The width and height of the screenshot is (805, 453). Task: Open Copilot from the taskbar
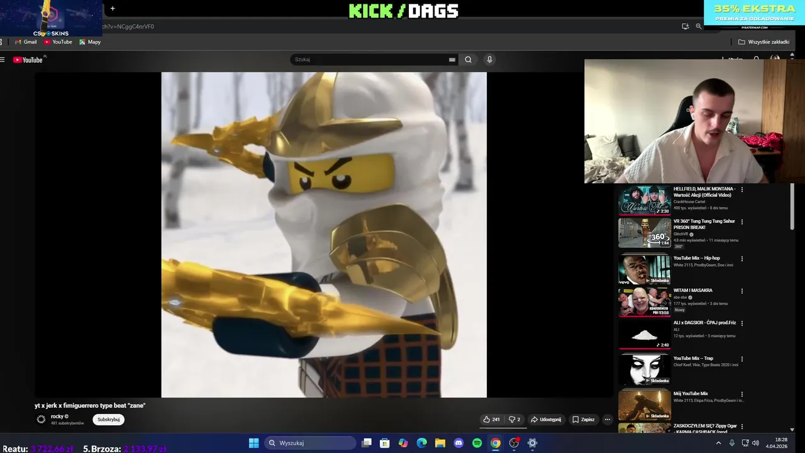[403, 443]
